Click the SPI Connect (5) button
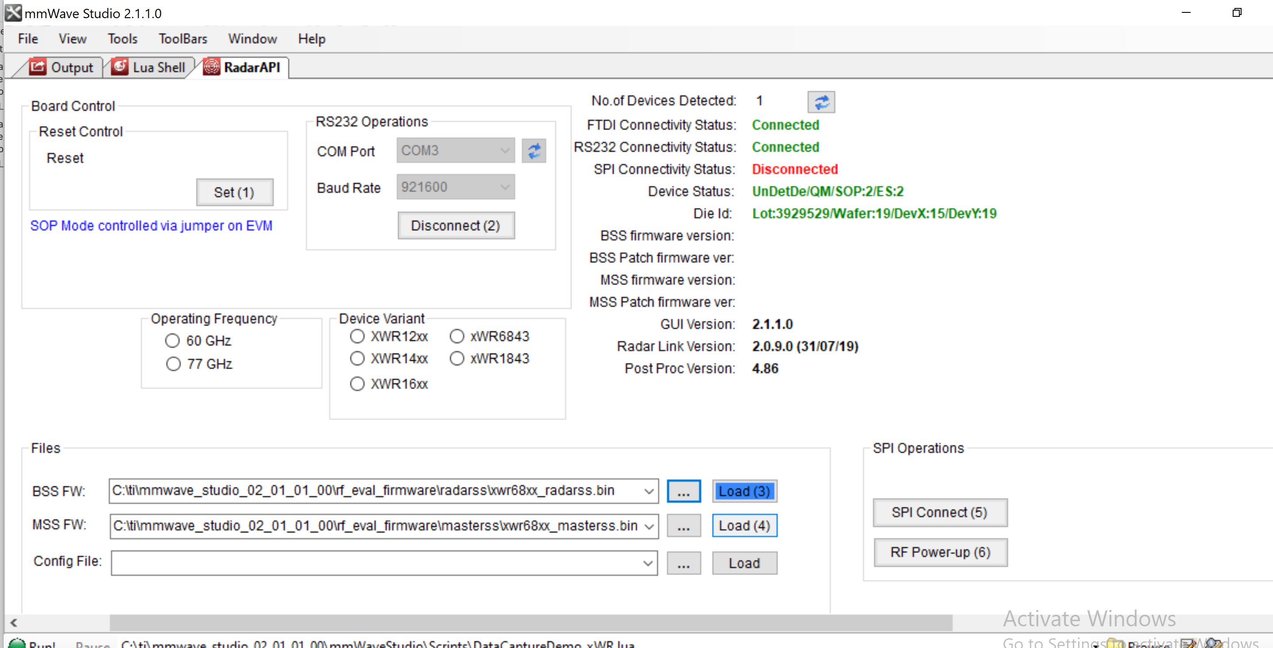 pyautogui.click(x=939, y=513)
